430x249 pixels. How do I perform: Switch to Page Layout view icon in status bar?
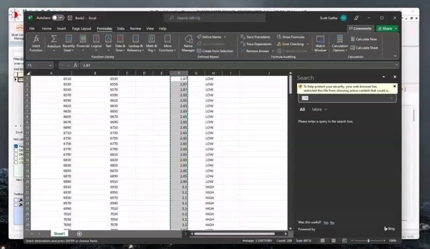[x=333, y=240]
